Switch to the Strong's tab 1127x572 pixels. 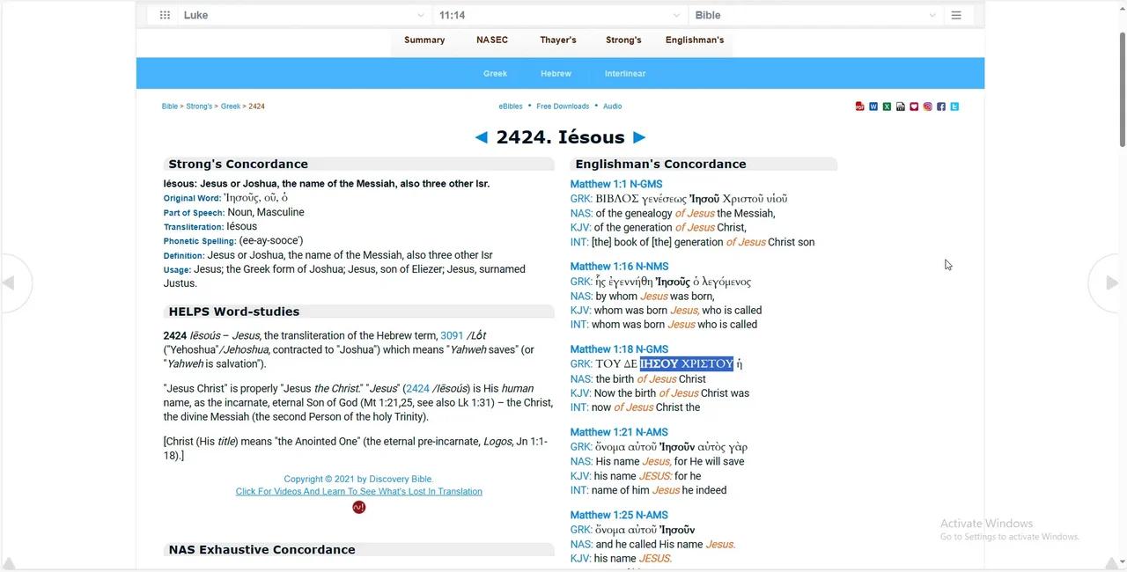click(623, 40)
